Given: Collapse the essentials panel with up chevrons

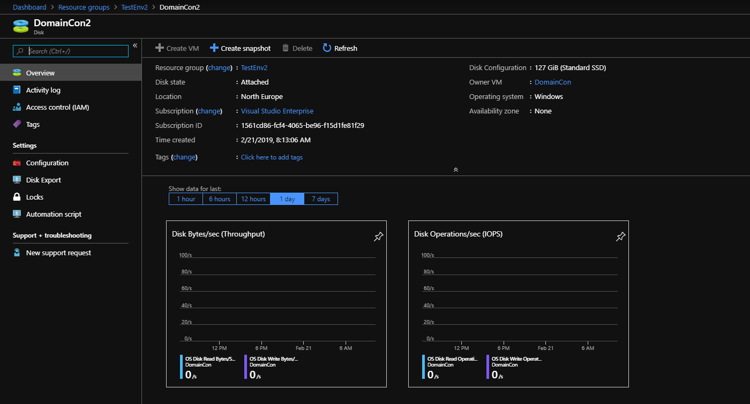Looking at the screenshot, I should (x=455, y=170).
